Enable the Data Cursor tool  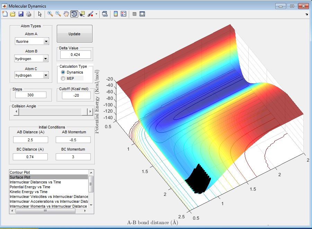click(x=82, y=14)
